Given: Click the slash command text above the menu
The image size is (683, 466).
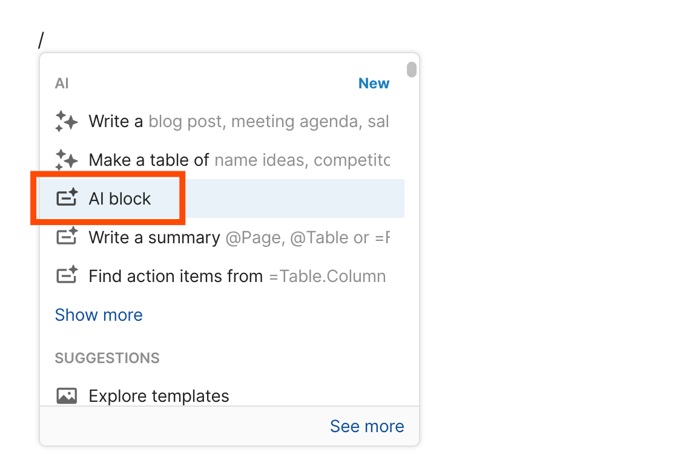Looking at the screenshot, I should 41,41.
